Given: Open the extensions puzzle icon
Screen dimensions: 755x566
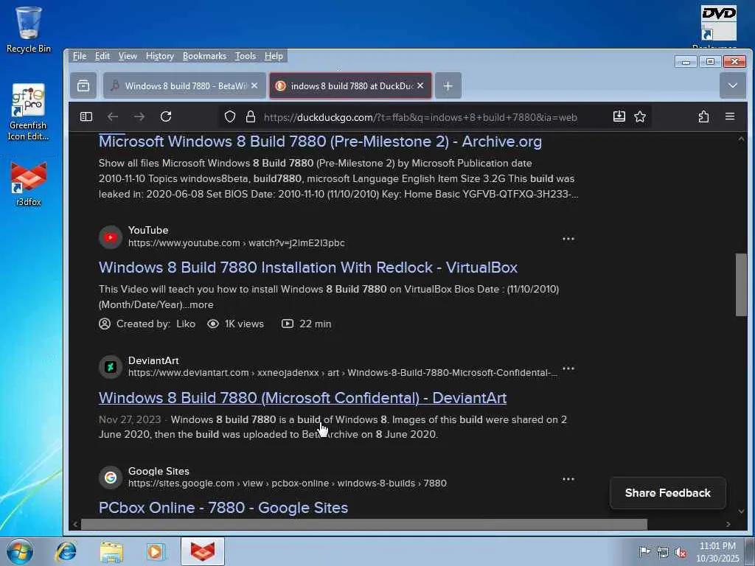Looking at the screenshot, I should click(703, 116).
